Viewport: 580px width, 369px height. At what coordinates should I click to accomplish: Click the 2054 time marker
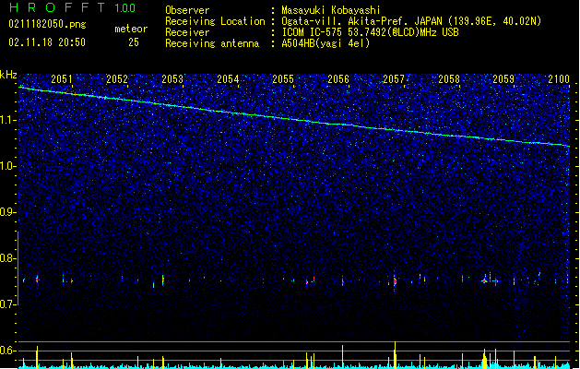tap(228, 79)
